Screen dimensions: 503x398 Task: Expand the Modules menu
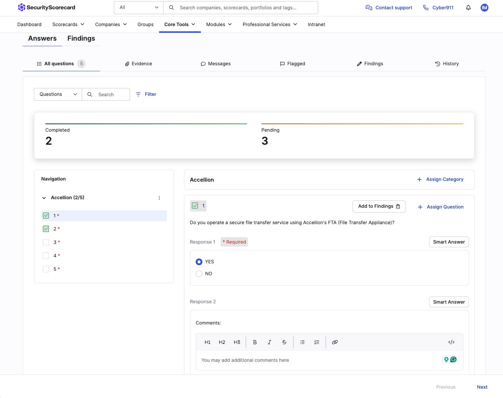[219, 25]
